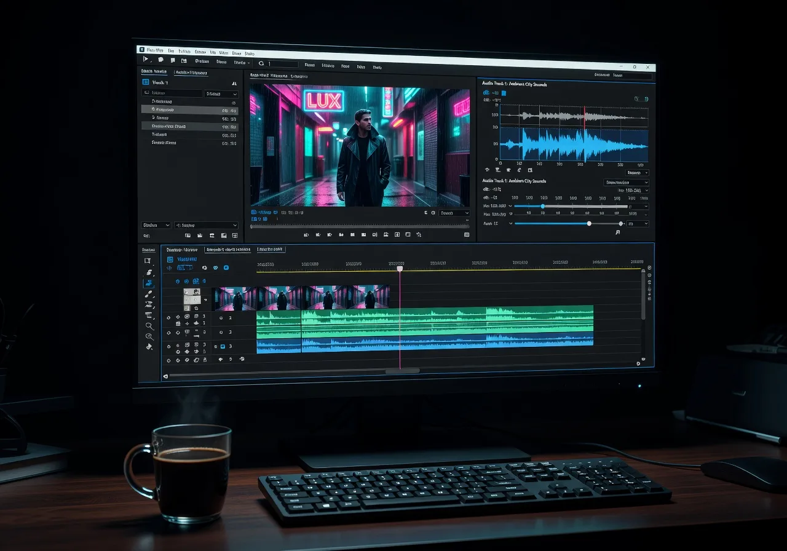Open the third tab above the timeline
This screenshot has width=787, height=551.
(271, 250)
